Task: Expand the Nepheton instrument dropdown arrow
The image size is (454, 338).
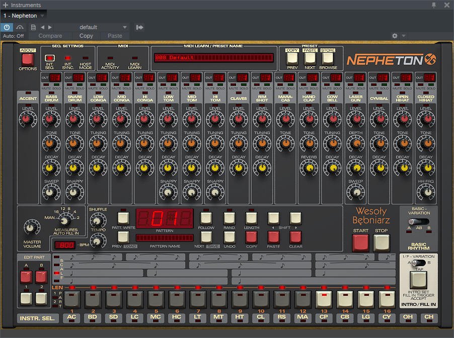Action: pos(42,16)
